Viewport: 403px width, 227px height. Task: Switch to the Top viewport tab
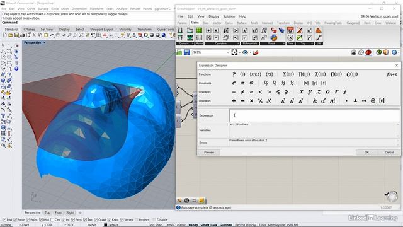pyautogui.click(x=48, y=213)
